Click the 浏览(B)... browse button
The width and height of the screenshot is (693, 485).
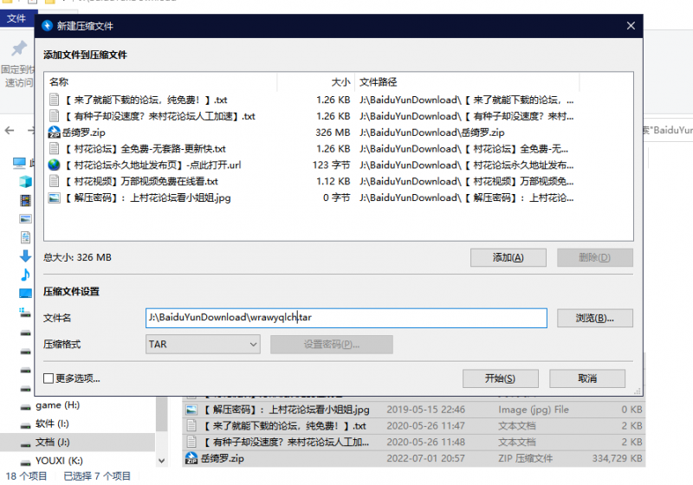[594, 318]
